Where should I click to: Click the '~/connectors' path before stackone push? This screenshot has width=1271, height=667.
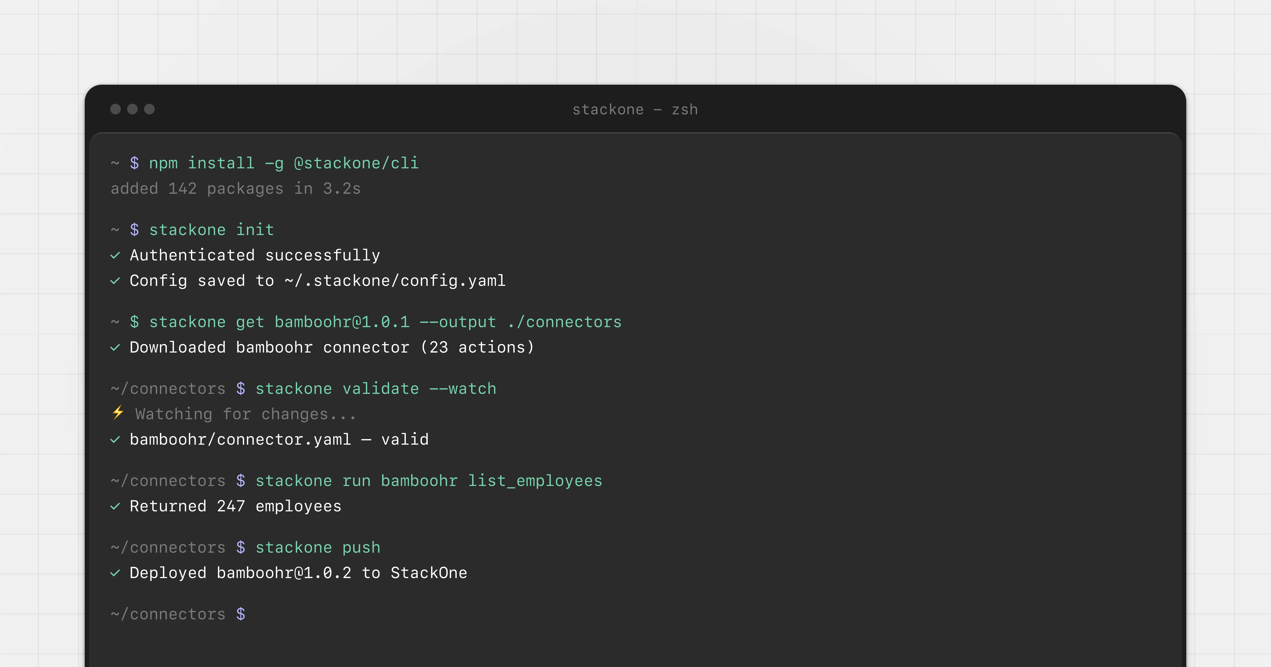168,547
